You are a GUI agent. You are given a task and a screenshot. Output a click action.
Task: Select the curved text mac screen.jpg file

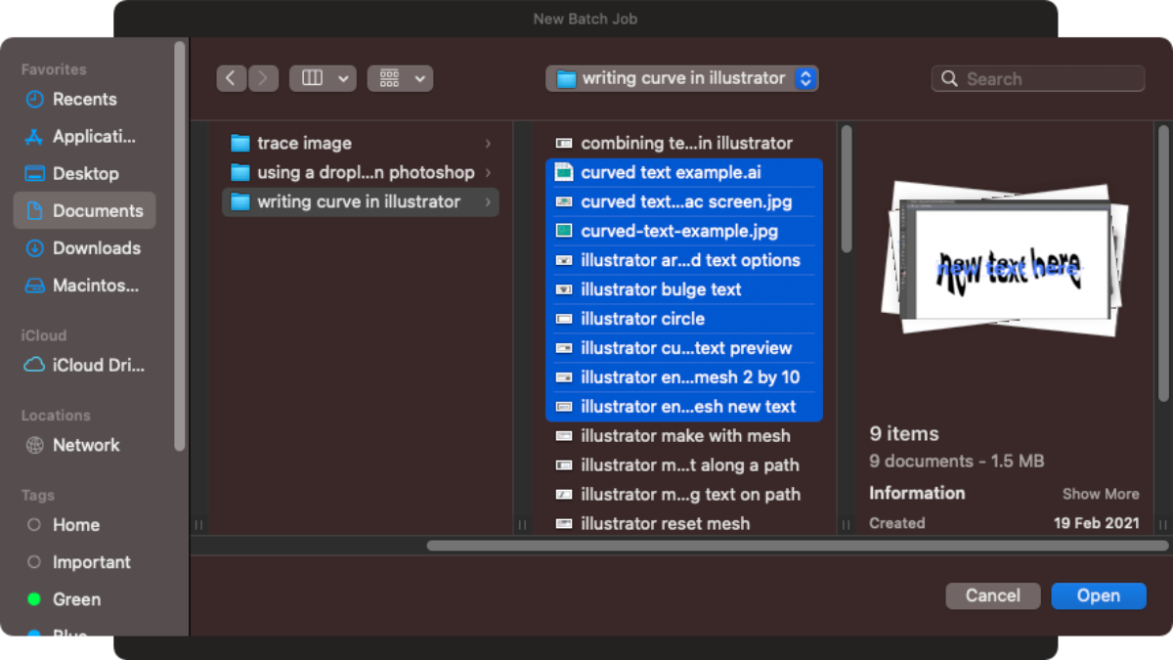pyautogui.click(x=684, y=201)
